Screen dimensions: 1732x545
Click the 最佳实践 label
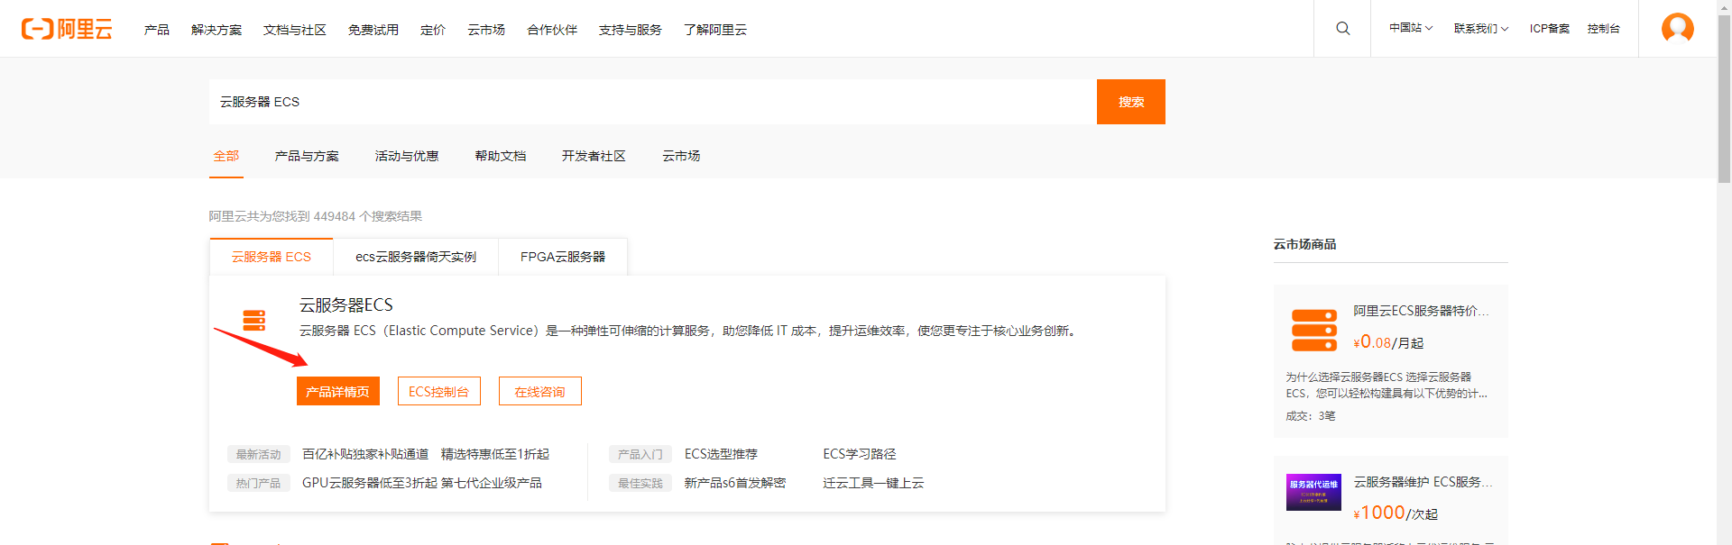point(640,483)
